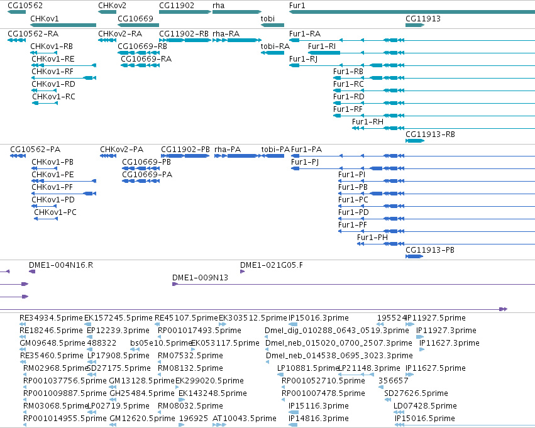Click the IP14816.3prime EST label
The image size is (535, 428).
pyautogui.click(x=319, y=419)
